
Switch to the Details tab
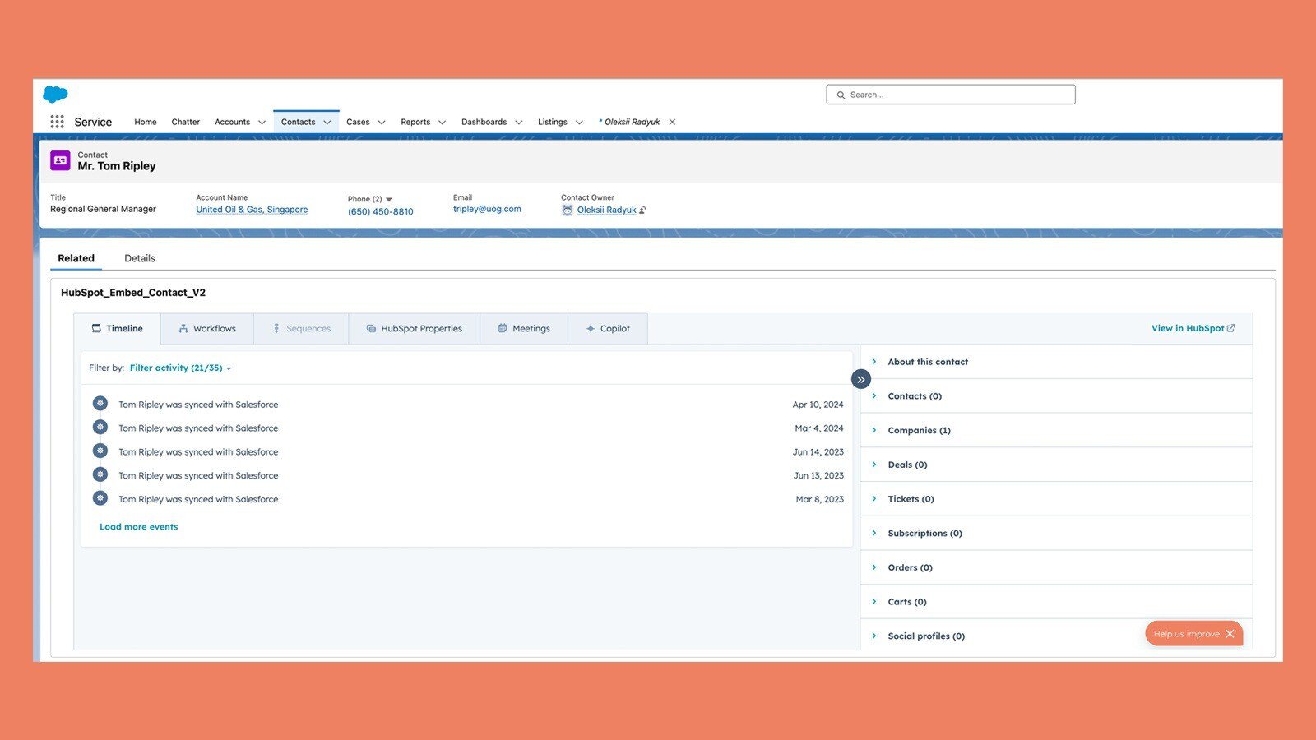pyautogui.click(x=140, y=258)
